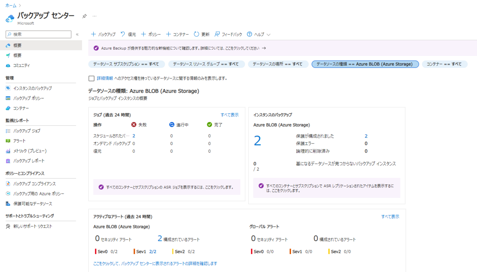The image size is (477, 272).
Task: Toggle the 詳細情報 access rights checkbox
Action: click(91, 78)
